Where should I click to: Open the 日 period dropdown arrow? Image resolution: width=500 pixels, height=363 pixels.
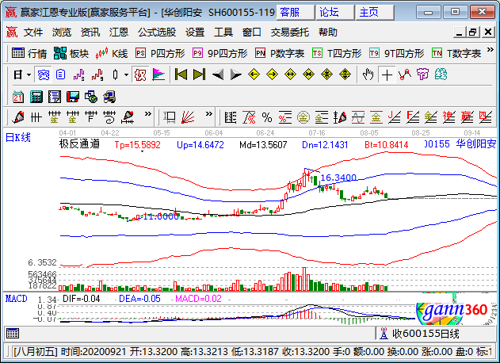(29, 75)
